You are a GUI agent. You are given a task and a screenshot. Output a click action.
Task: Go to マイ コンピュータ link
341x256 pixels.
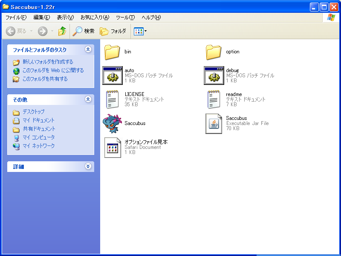click(38, 137)
